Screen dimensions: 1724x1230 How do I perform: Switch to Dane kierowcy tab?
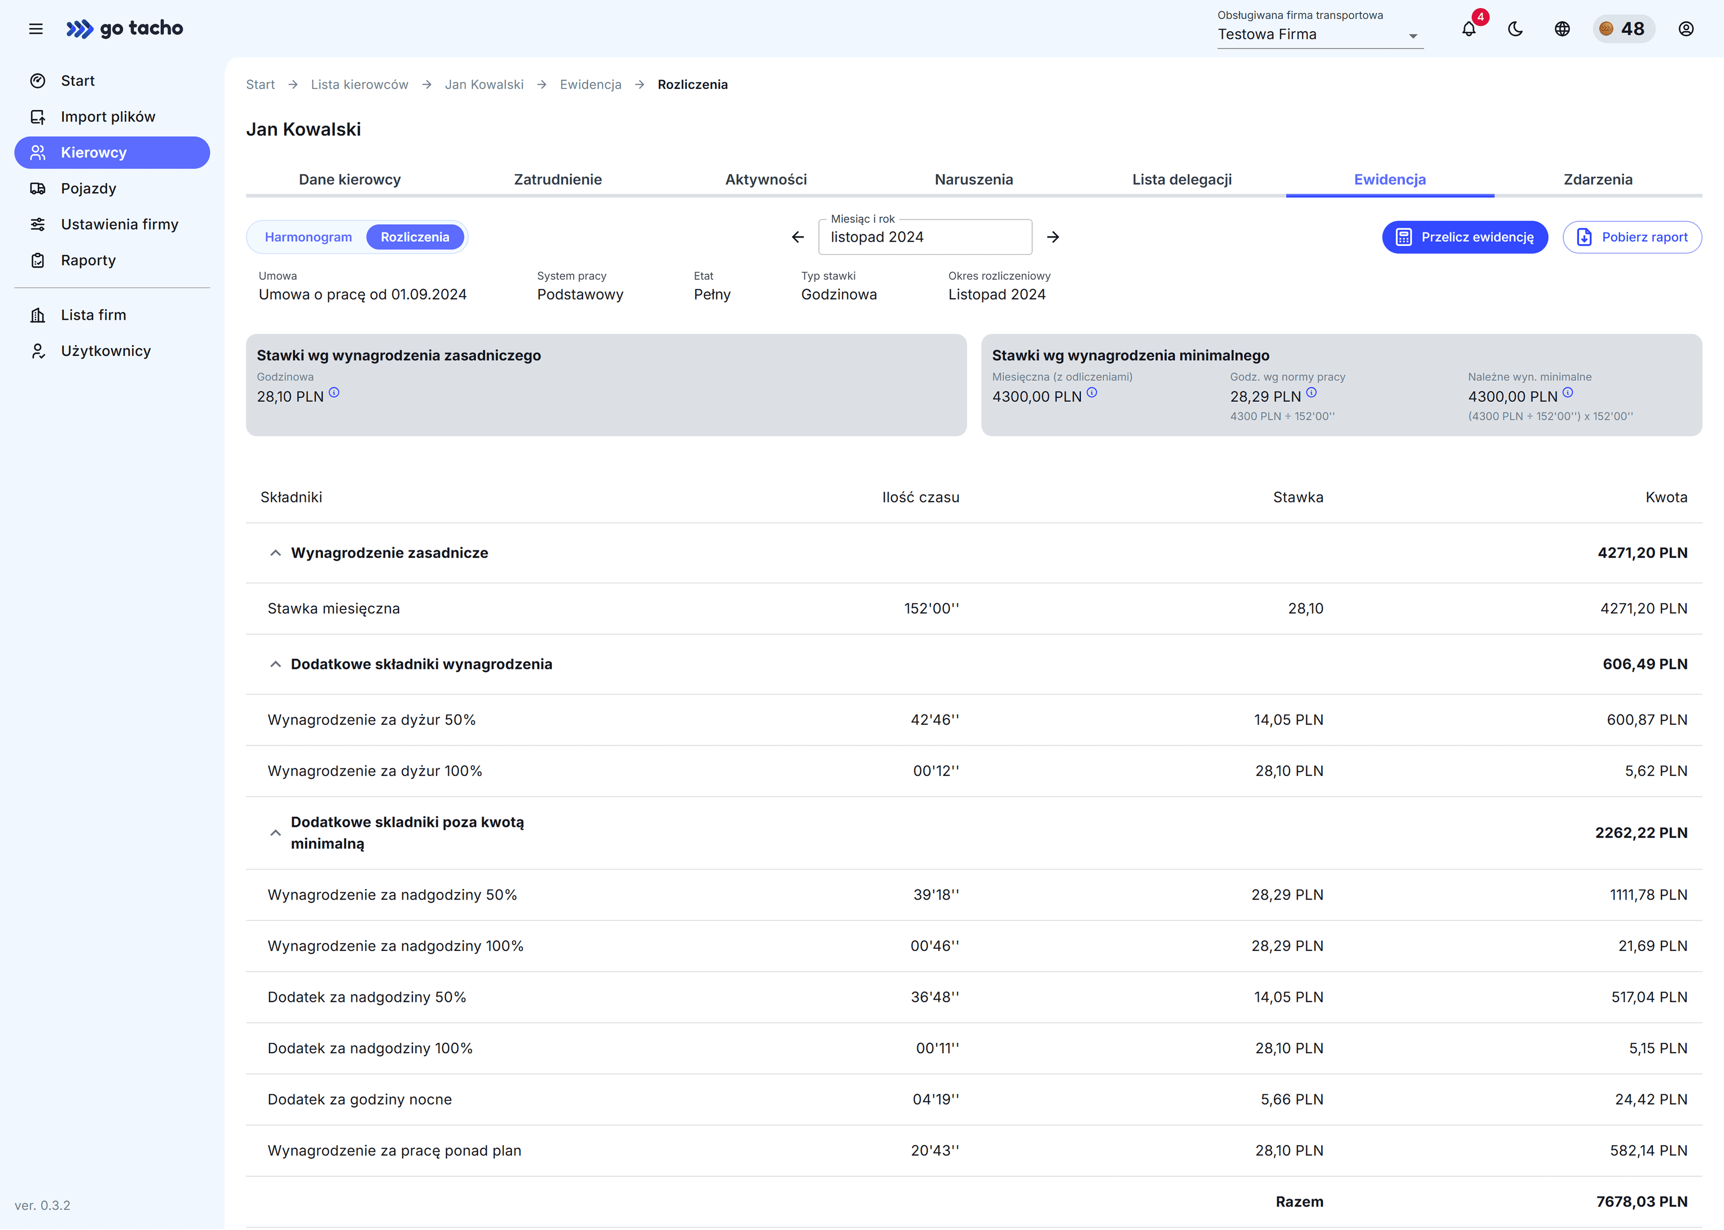350,179
